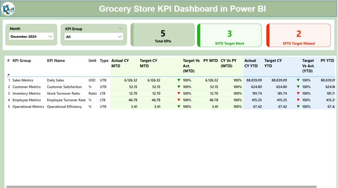Image resolution: width=338 pixels, height=188 pixels.
Task: Click the green arrow in Daily Sales MTD
Action: click(x=179, y=80)
